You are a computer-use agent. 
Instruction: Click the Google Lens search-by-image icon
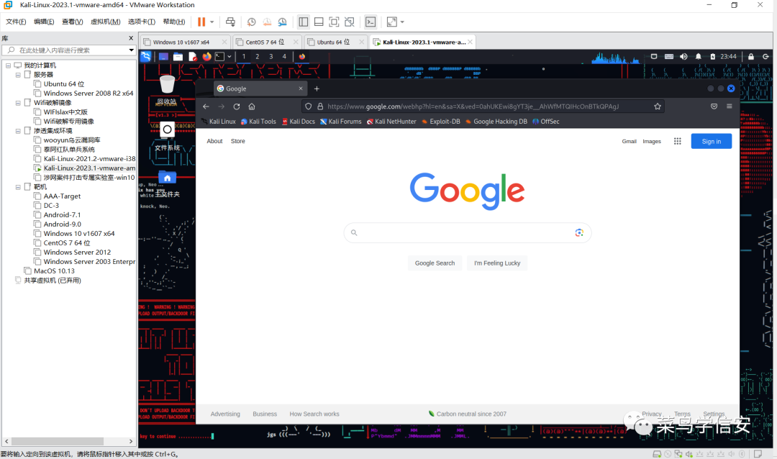[578, 233]
